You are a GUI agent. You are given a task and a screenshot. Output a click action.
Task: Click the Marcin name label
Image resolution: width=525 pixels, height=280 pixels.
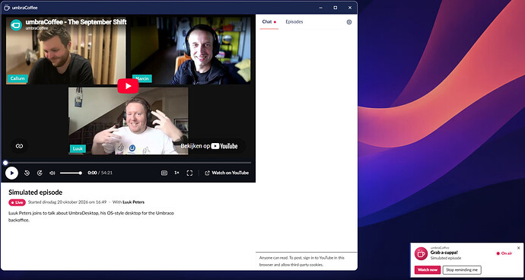142,78
